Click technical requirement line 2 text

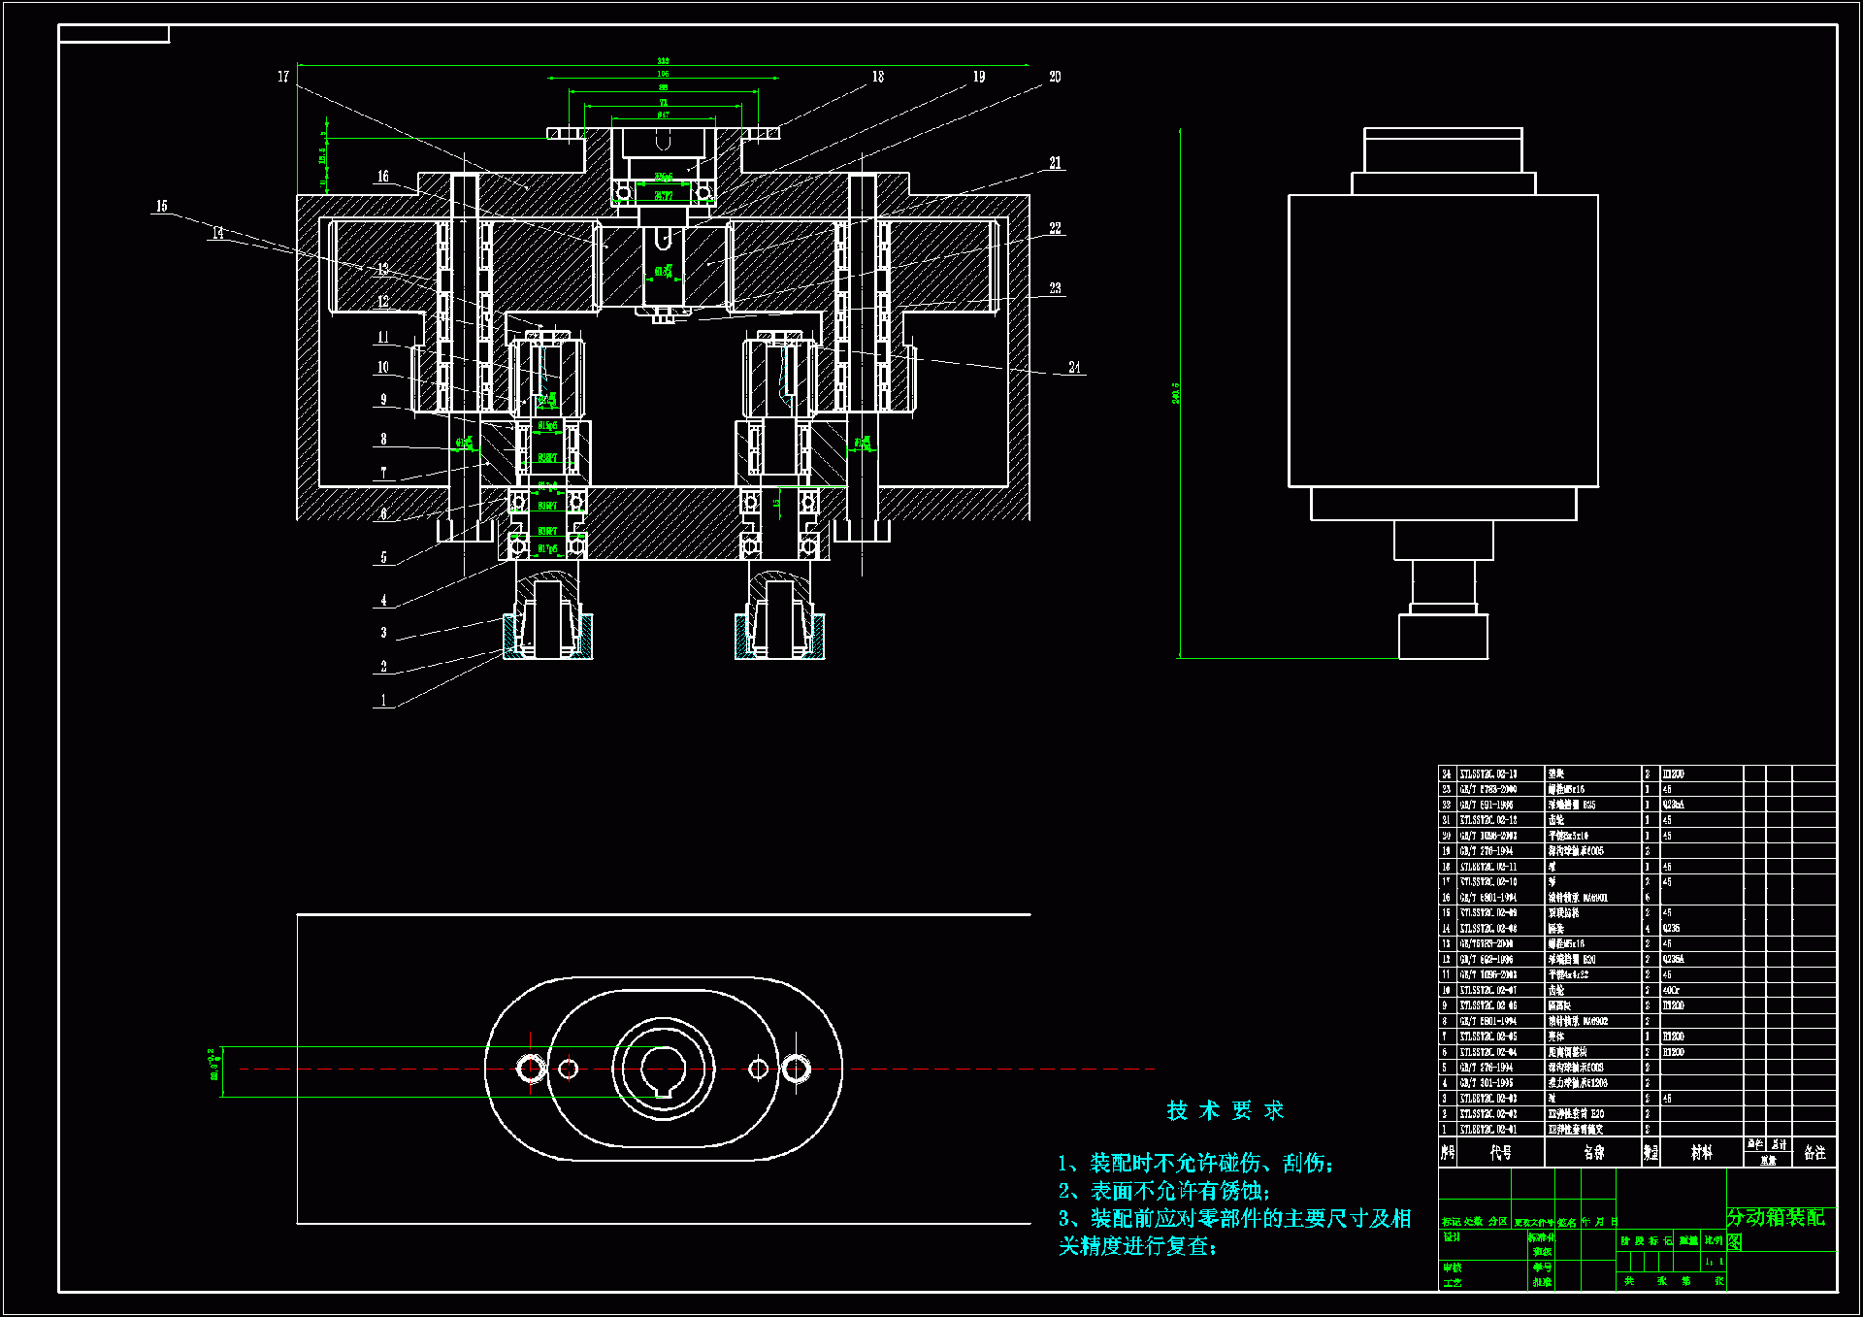click(x=1163, y=1191)
